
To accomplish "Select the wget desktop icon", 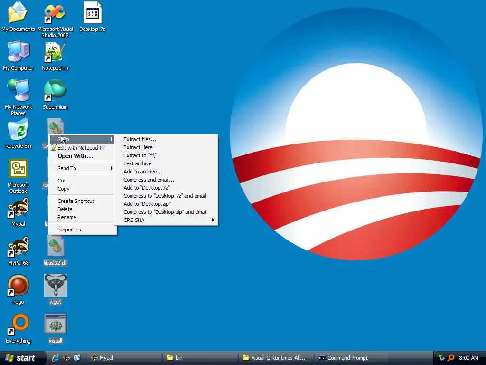I will 55,289.
